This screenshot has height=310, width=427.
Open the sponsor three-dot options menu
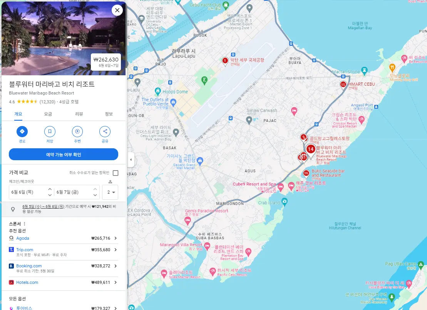(x=25, y=224)
